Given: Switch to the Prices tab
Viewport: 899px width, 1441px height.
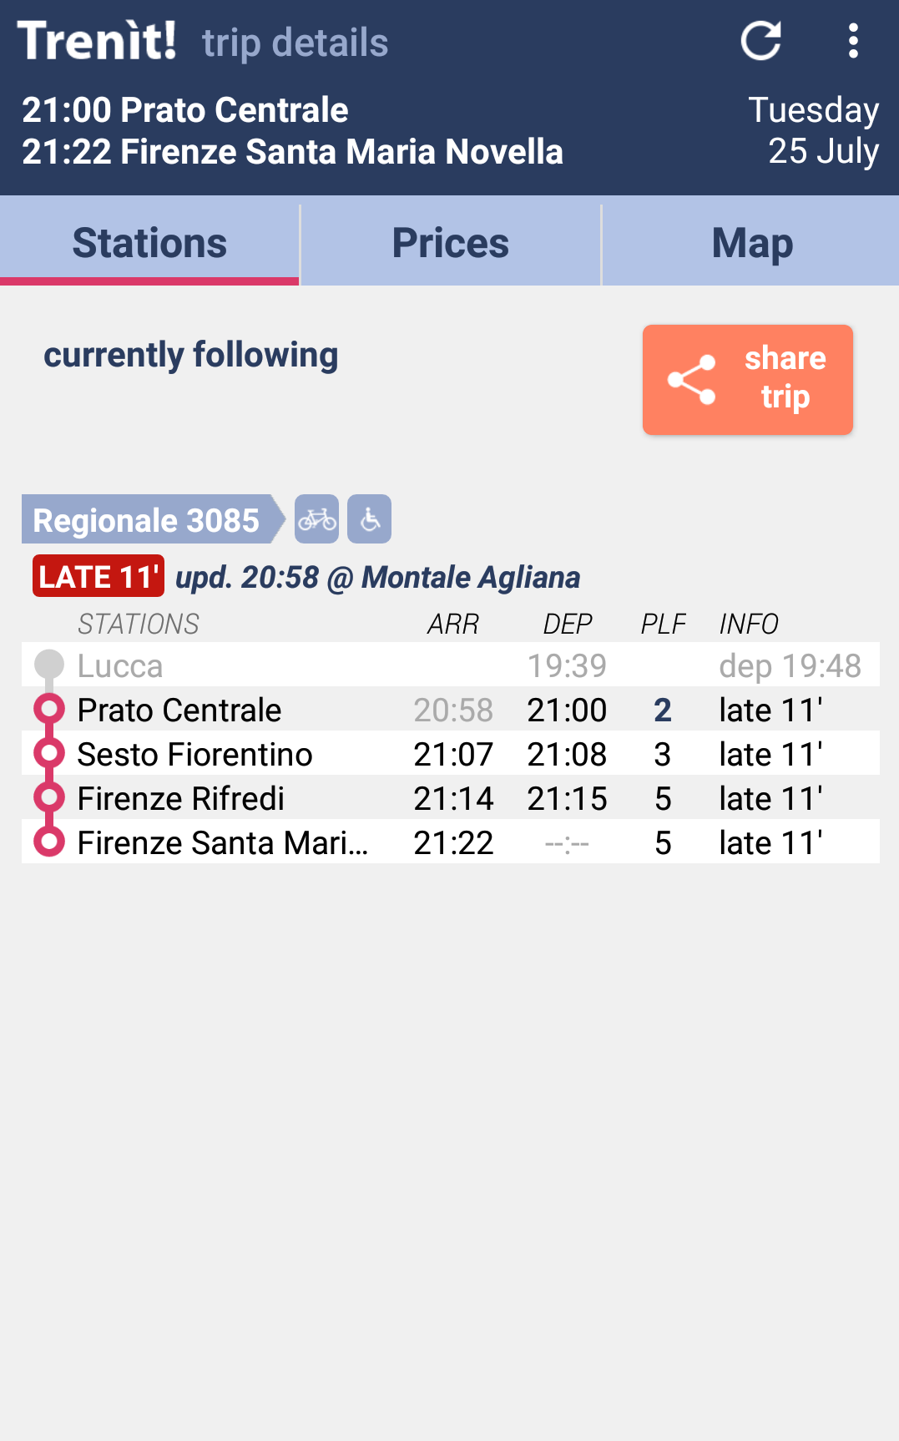Looking at the screenshot, I should 451,243.
